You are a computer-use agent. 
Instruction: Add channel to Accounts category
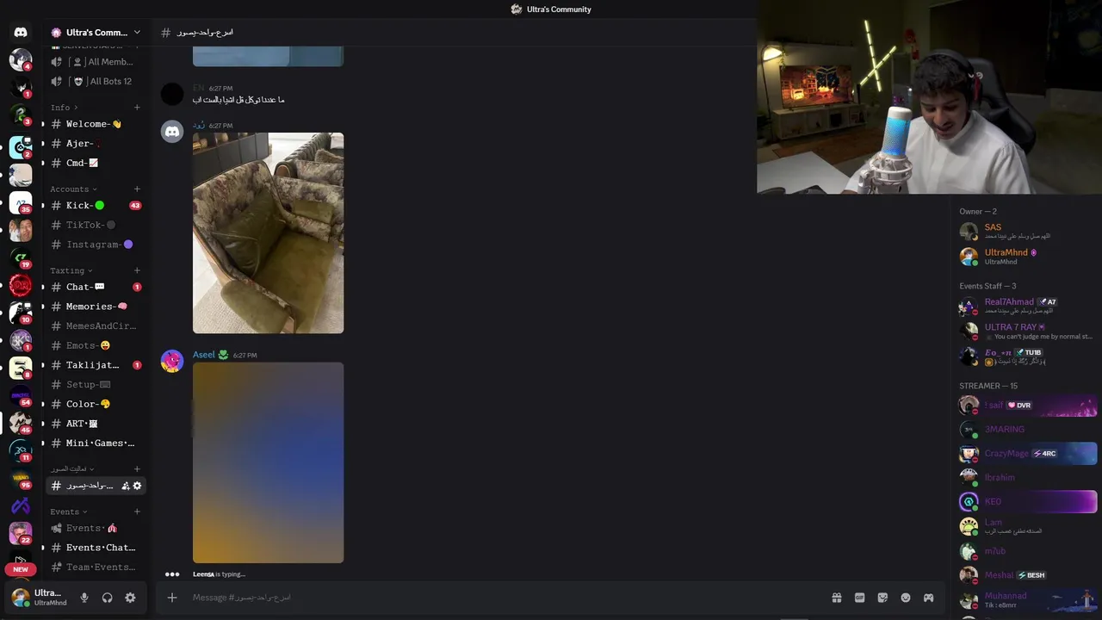point(137,189)
